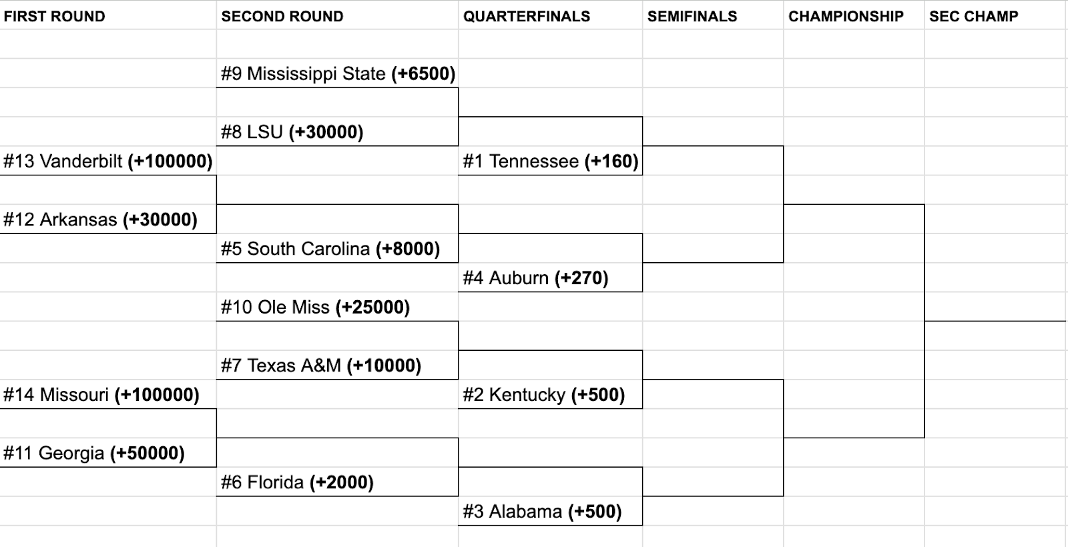This screenshot has height=547, width=1068.
Task: Click the #13 Vanderbilt cell
Action: (x=108, y=161)
